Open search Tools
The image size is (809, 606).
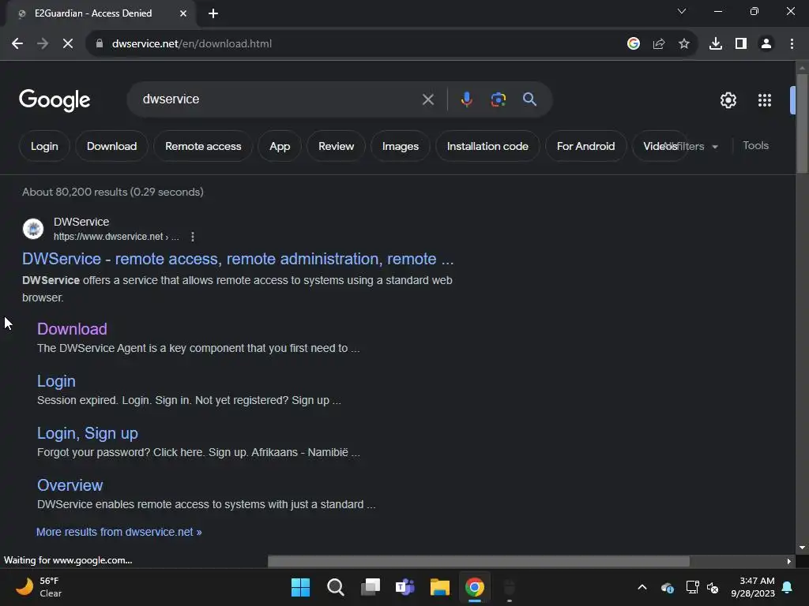[x=756, y=146]
